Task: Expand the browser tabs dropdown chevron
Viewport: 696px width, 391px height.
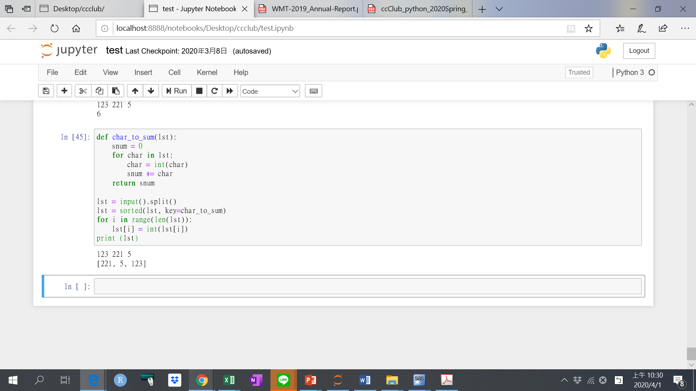Action: 500,9
